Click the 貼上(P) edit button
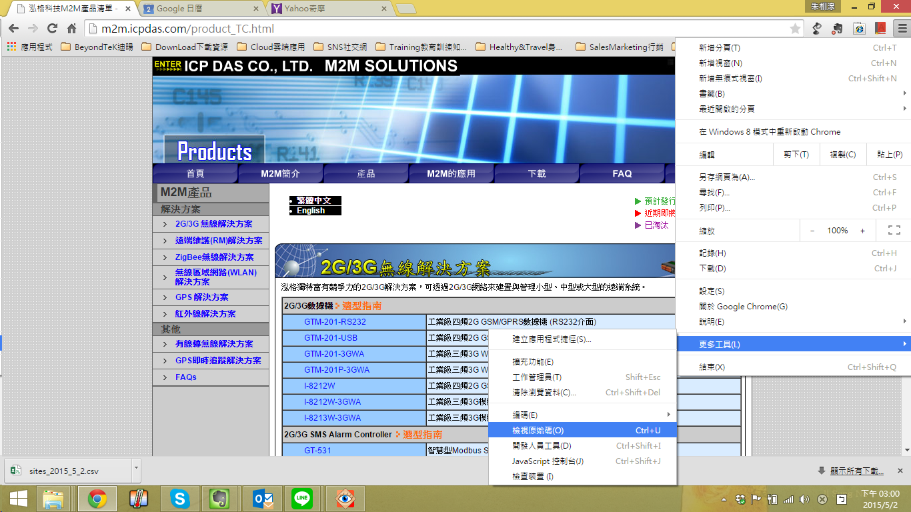This screenshot has width=911, height=512. pyautogui.click(x=889, y=154)
